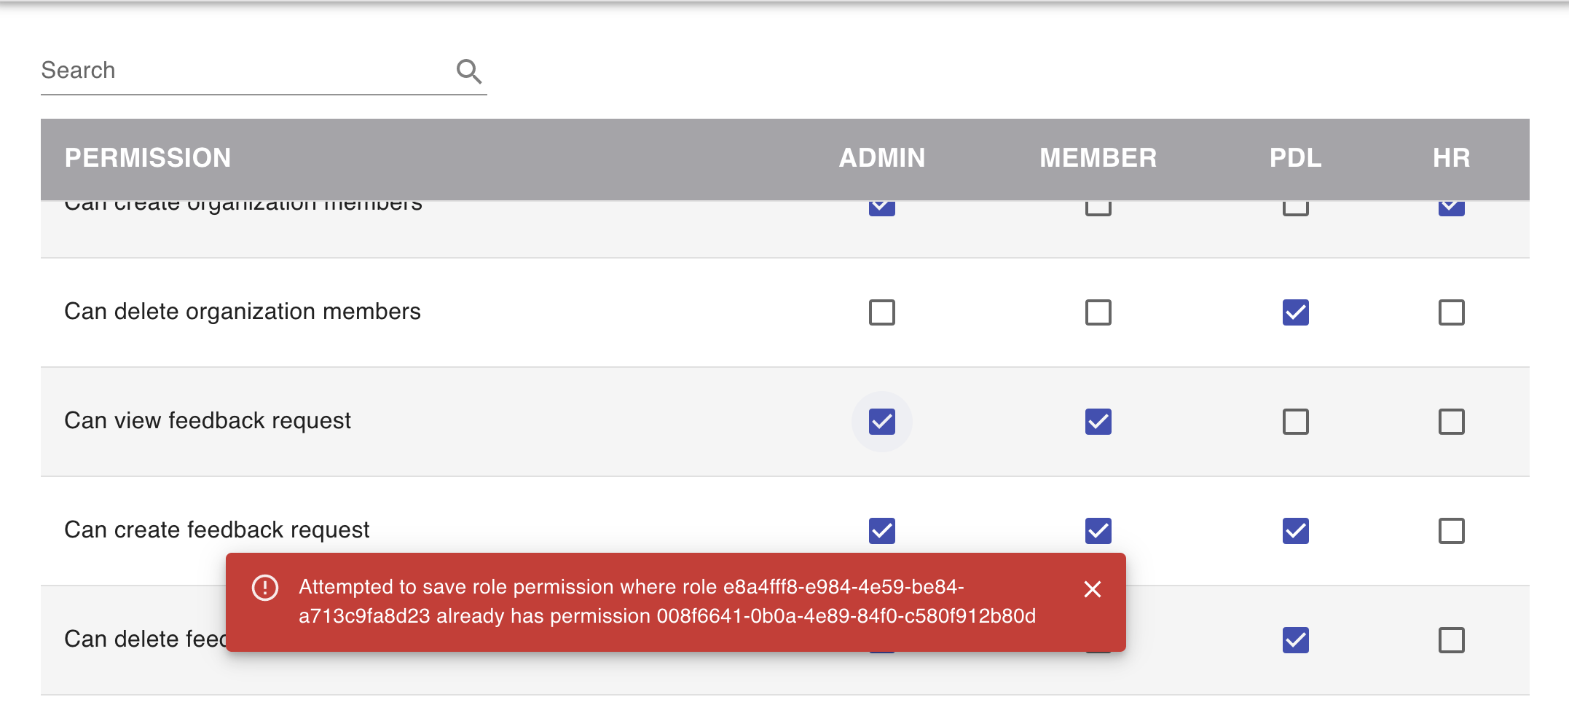
Task: Disable PDL permission for deleting organization members
Action: [x=1296, y=312]
